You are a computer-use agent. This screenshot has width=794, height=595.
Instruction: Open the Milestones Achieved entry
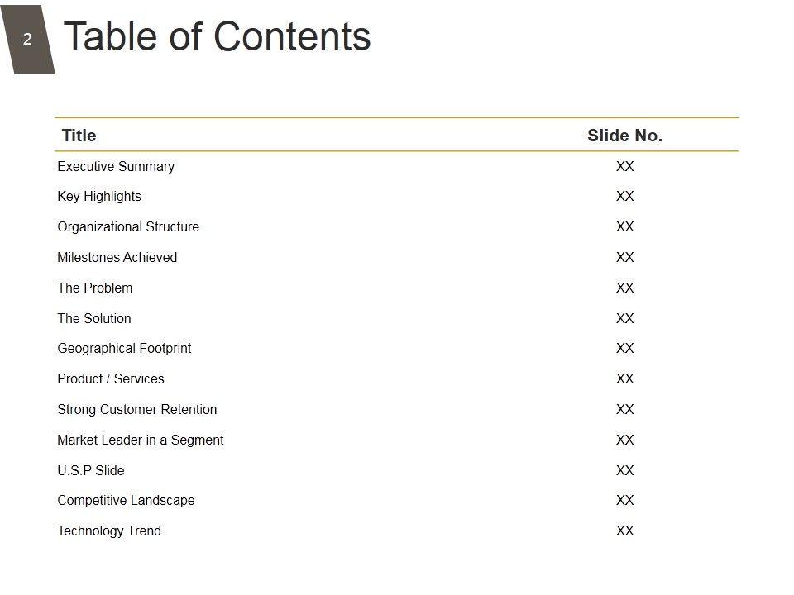click(117, 257)
